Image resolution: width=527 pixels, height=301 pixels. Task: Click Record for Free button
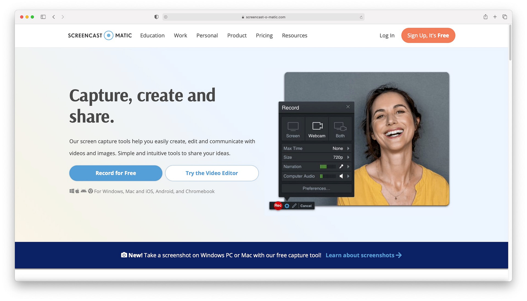(x=116, y=173)
